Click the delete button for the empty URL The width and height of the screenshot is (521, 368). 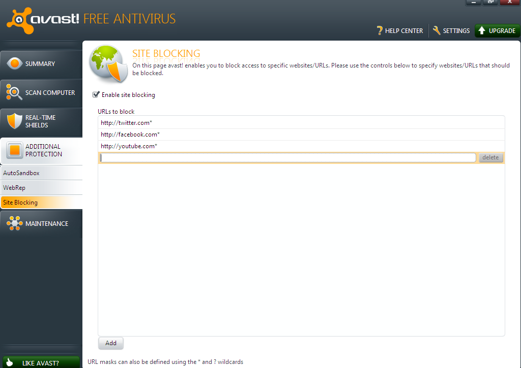point(490,157)
